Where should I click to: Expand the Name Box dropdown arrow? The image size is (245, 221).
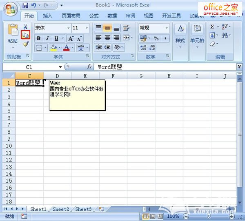pyautogui.click(x=60, y=67)
